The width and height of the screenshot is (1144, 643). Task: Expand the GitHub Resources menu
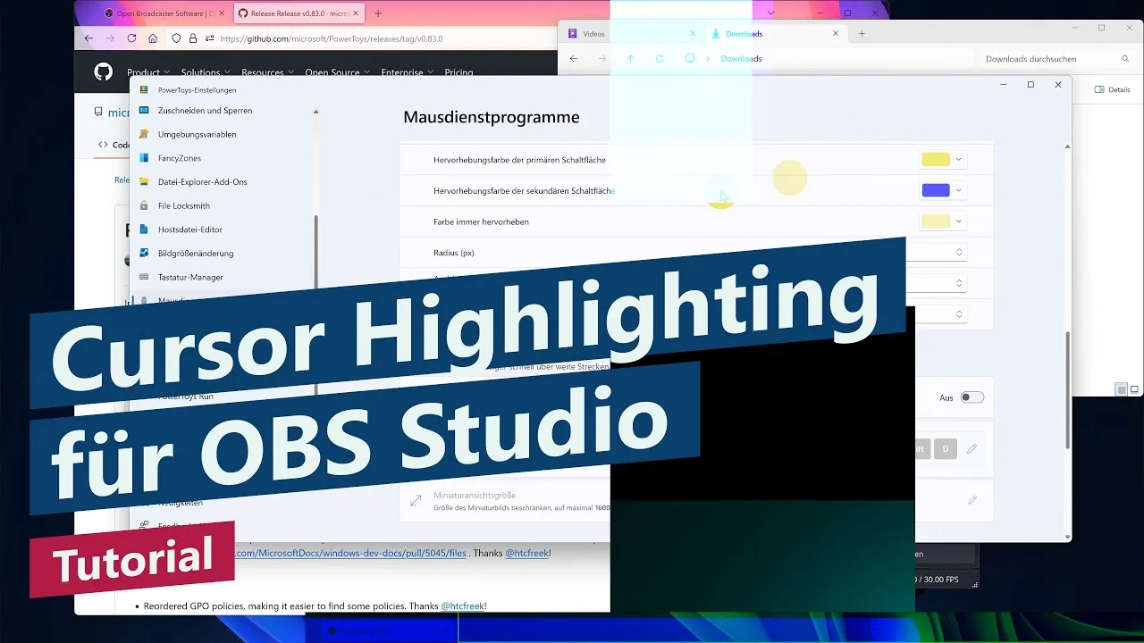click(267, 72)
